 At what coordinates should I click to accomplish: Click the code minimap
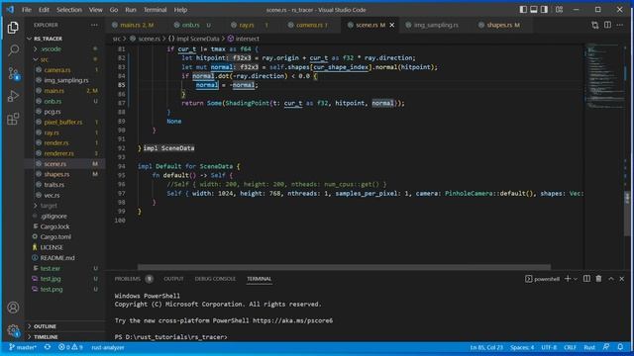click(604, 77)
